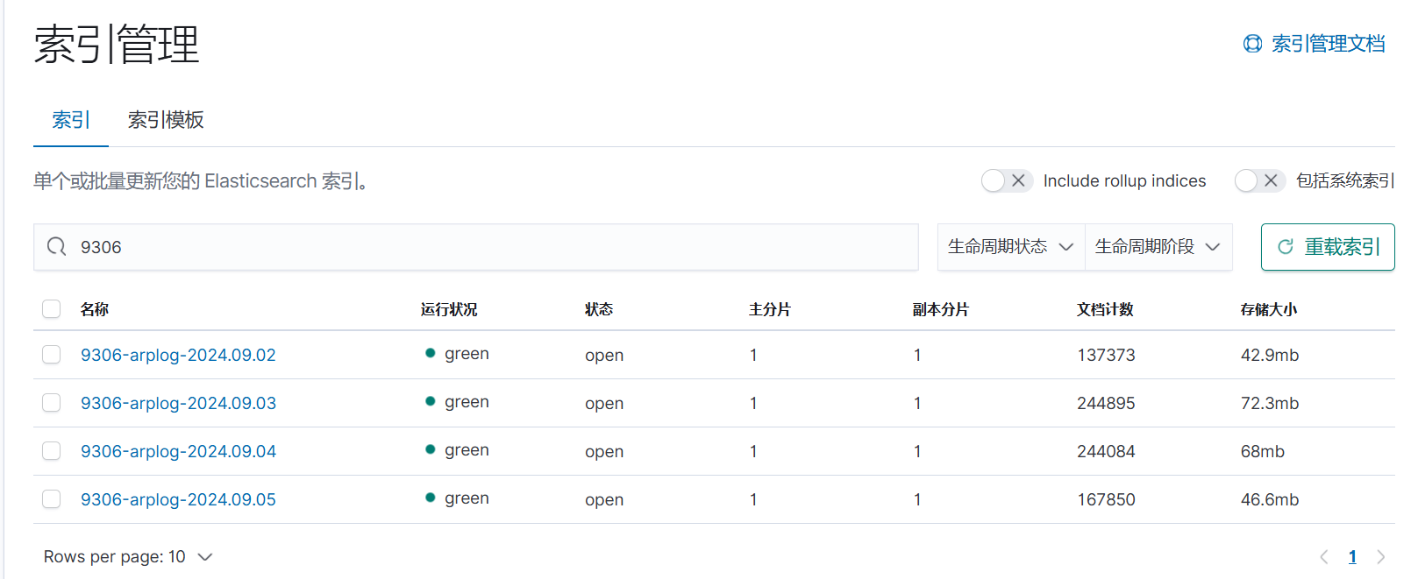
Task: Click document count 244895
Action: tap(1106, 403)
